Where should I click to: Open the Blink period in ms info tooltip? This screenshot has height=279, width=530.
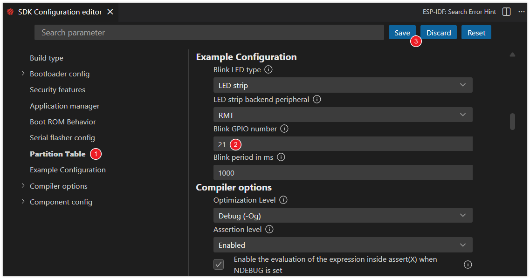click(x=280, y=157)
